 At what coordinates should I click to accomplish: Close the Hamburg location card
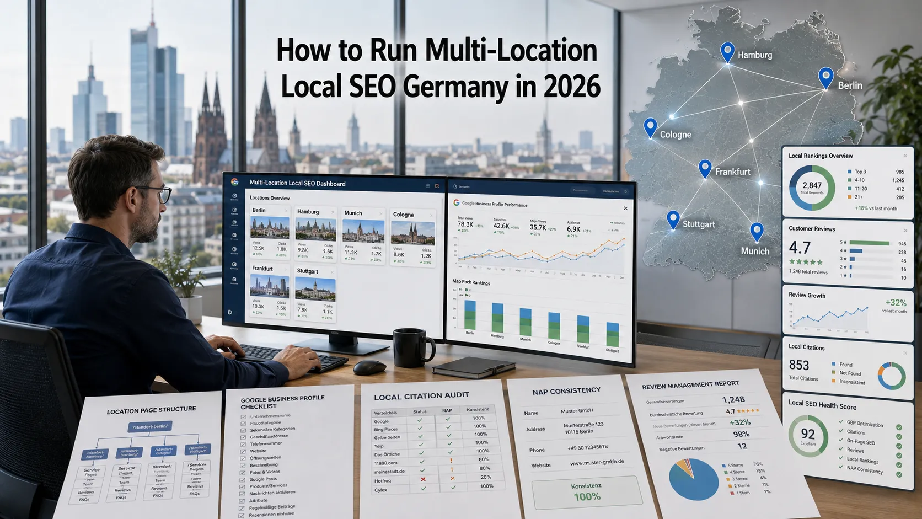(333, 212)
